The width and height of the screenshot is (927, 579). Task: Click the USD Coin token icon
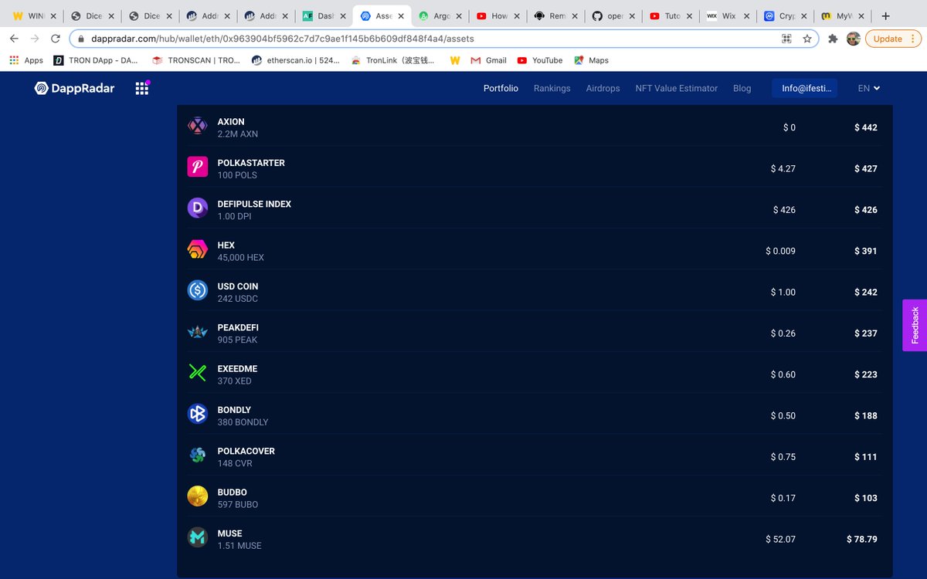(x=198, y=290)
